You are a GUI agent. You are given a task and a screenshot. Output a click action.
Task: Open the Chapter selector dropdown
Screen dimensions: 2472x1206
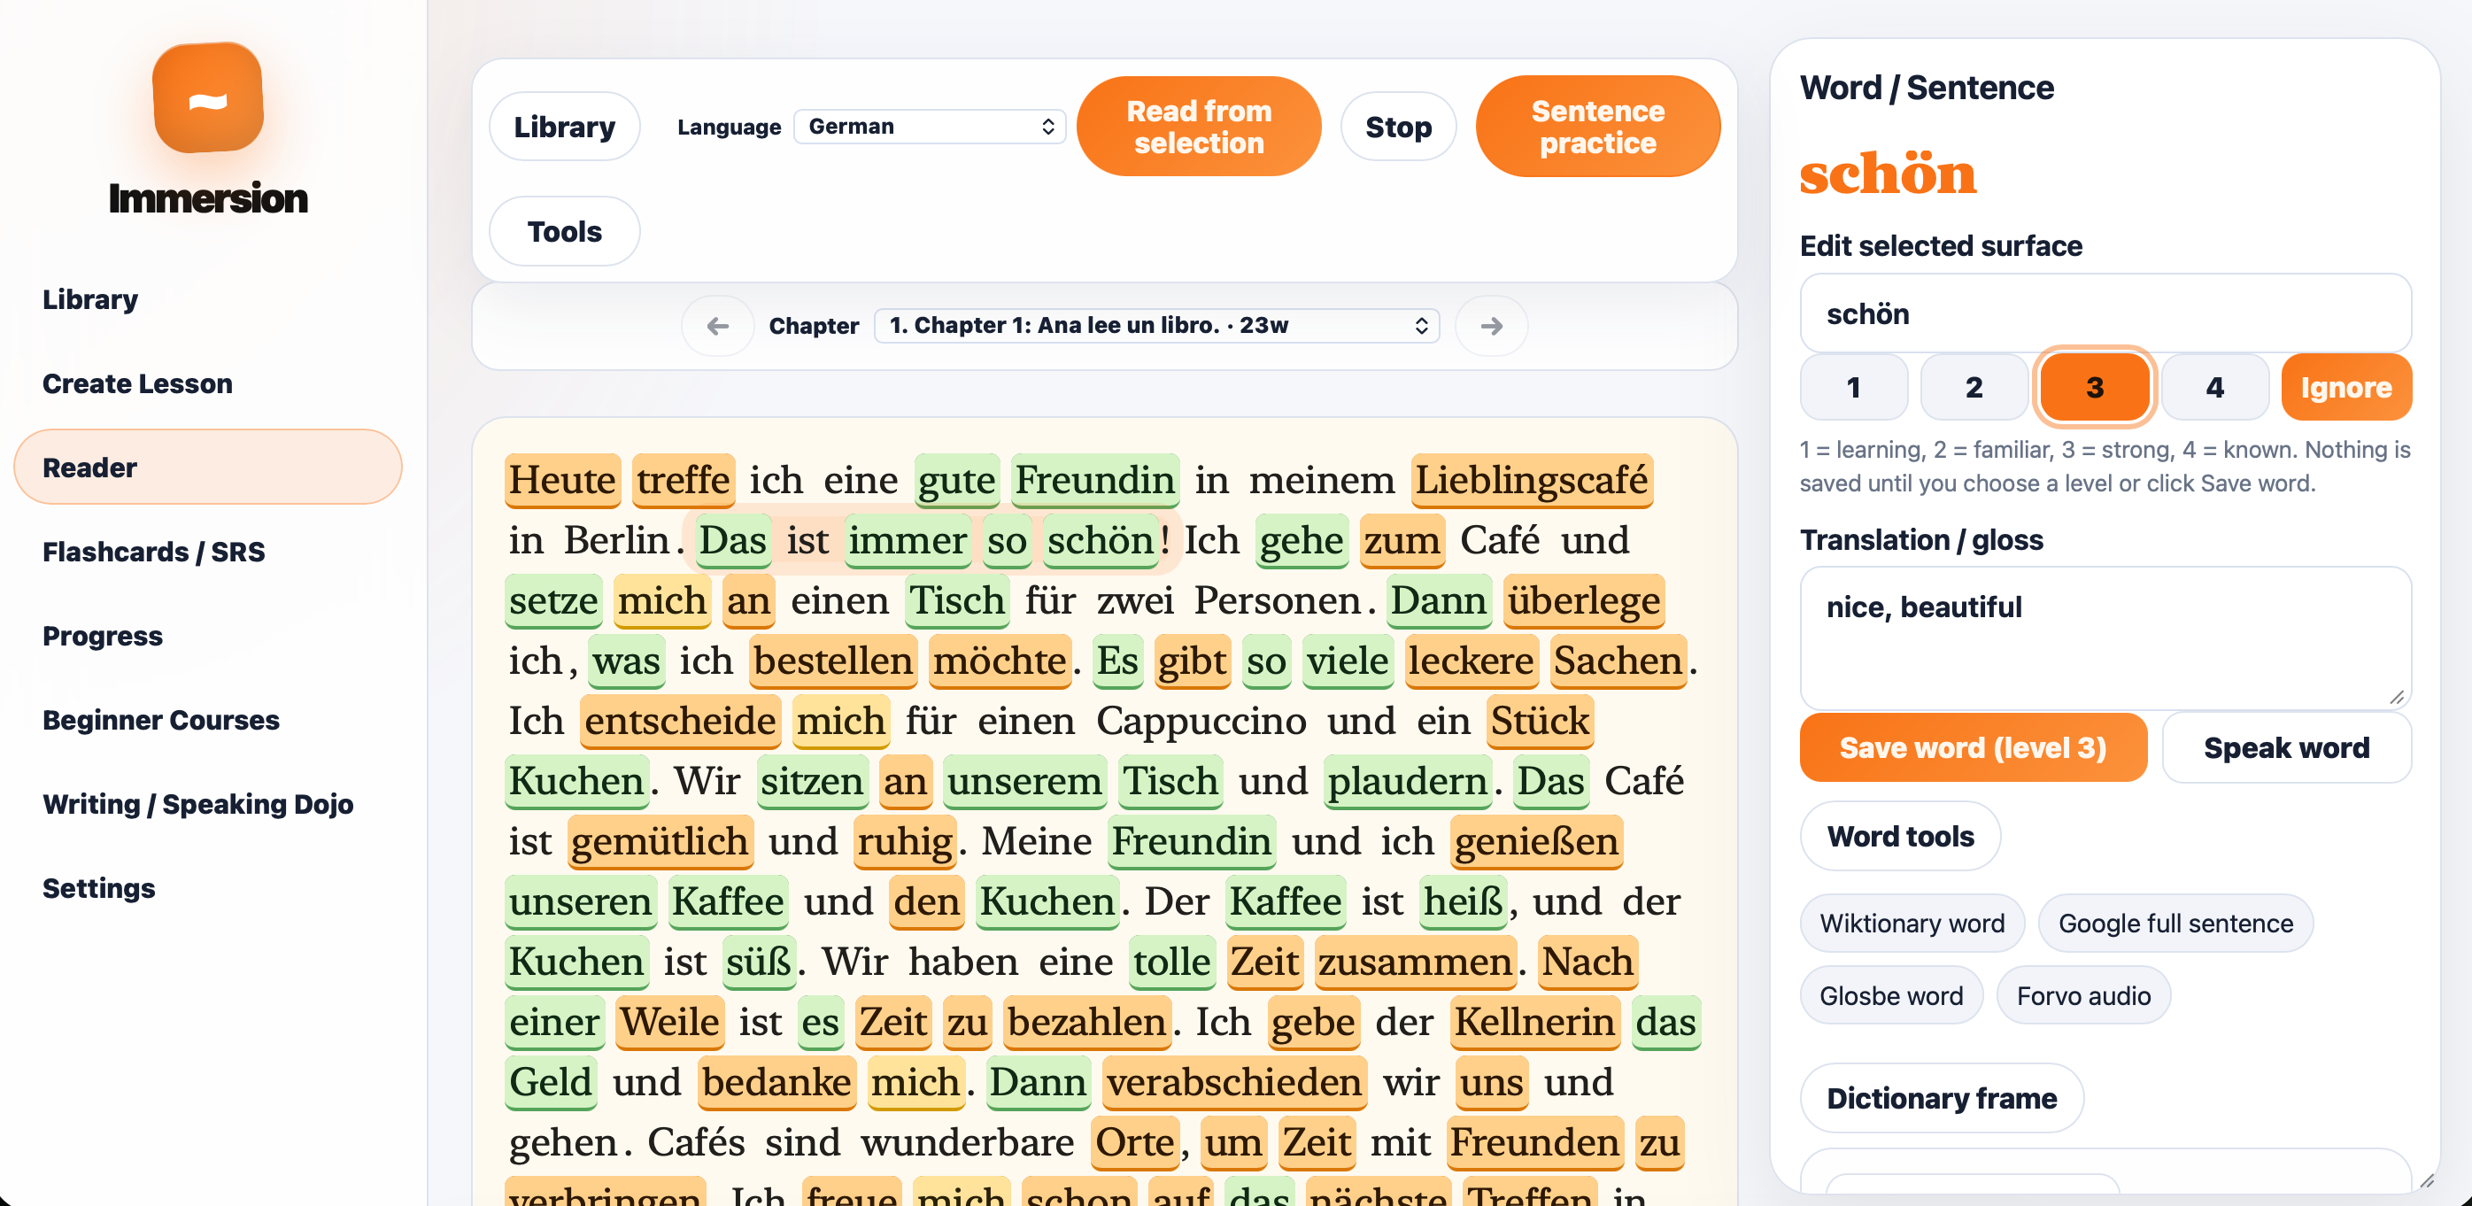[x=1156, y=326]
